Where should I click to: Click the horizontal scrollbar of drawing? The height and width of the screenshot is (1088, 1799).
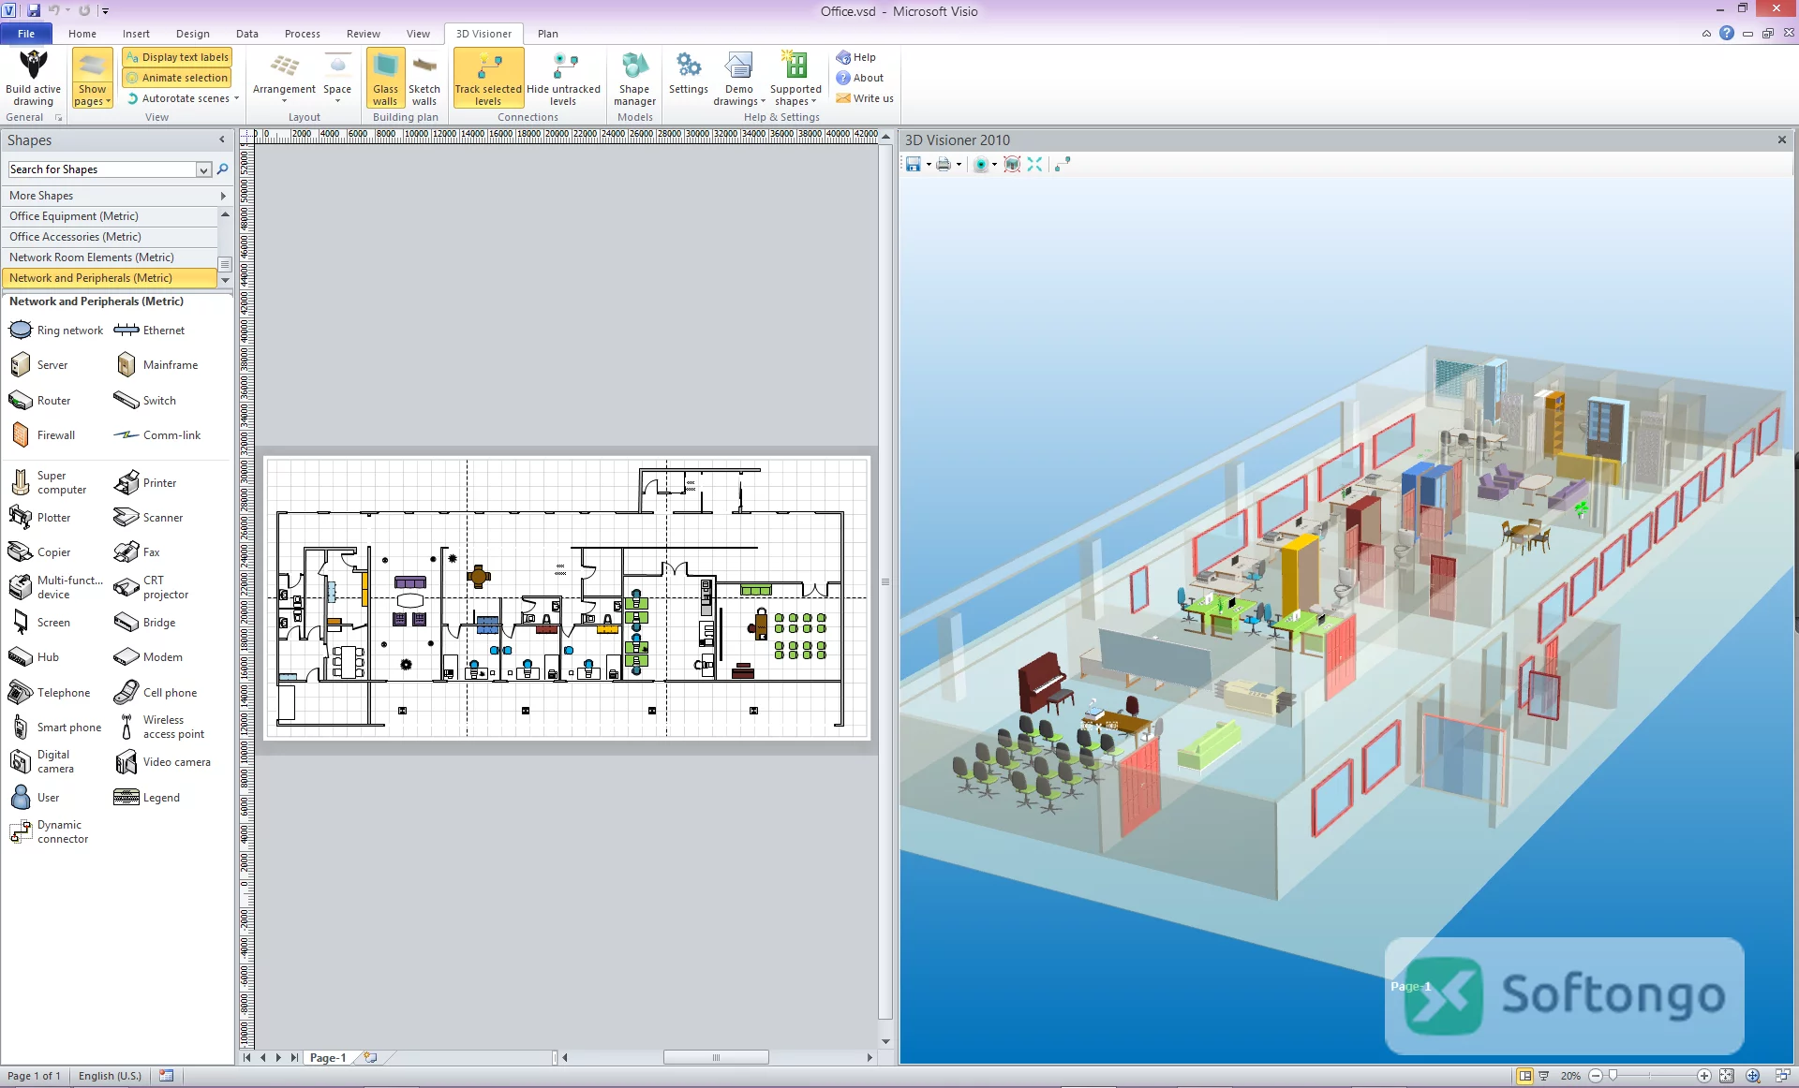click(716, 1058)
